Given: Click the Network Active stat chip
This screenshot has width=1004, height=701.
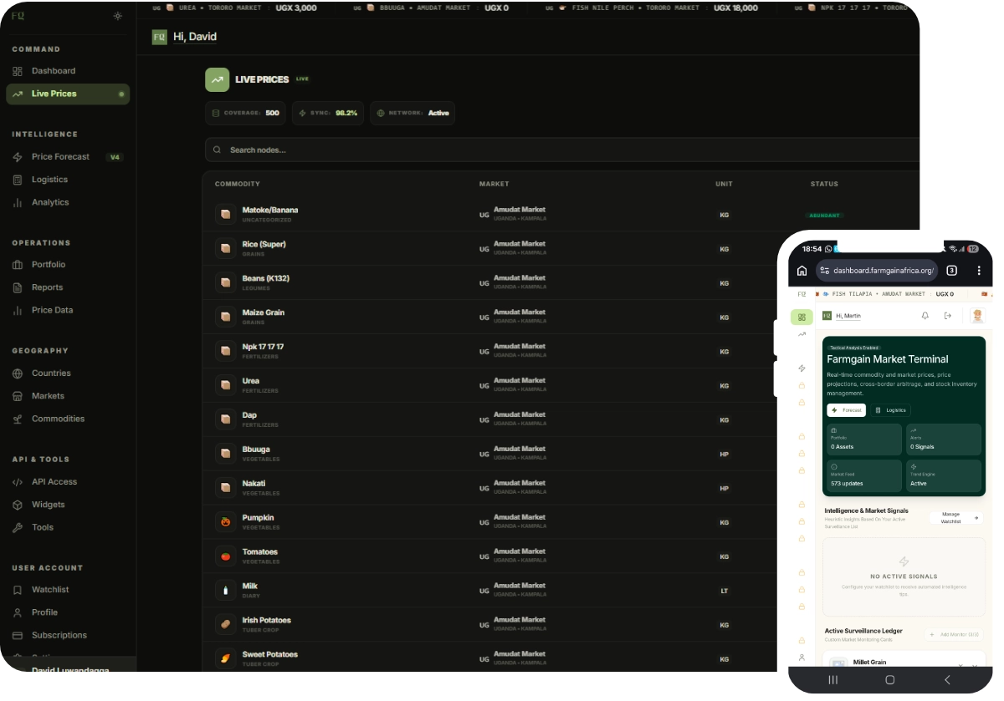Looking at the screenshot, I should pyautogui.click(x=412, y=113).
